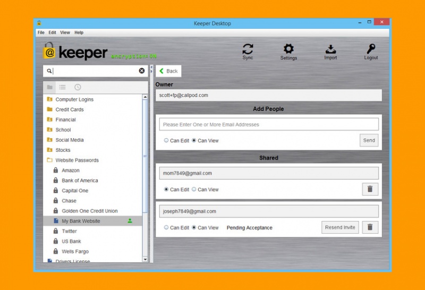
Task: Click the lock icon beside US Bank
Action: pyautogui.click(x=56, y=241)
